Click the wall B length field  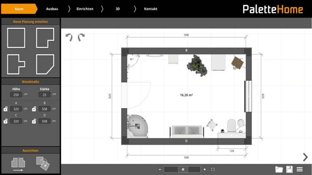click(45, 109)
